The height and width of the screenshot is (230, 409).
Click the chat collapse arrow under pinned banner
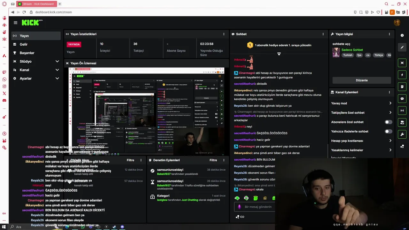click(x=279, y=54)
